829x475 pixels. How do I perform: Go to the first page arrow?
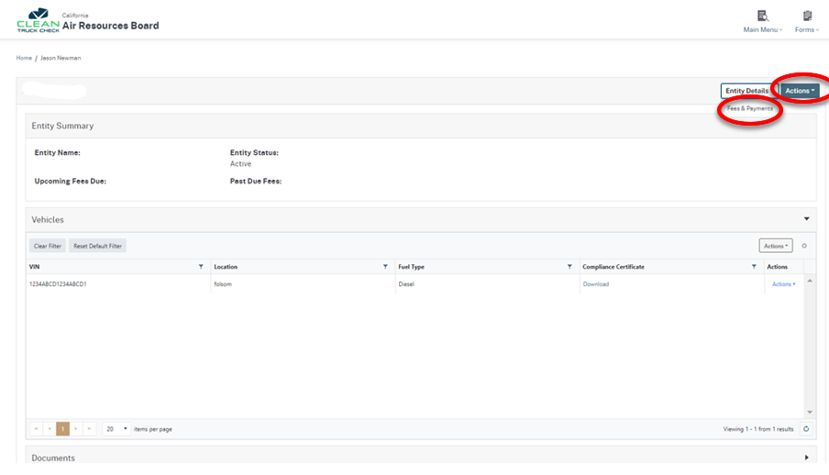click(x=36, y=429)
